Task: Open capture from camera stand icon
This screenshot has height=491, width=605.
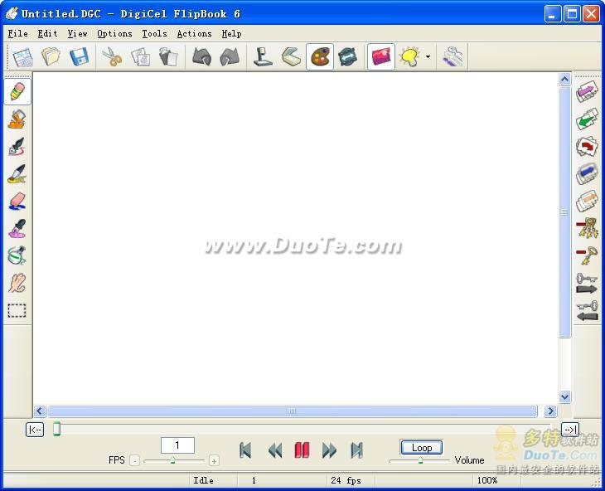Action: pos(263,57)
